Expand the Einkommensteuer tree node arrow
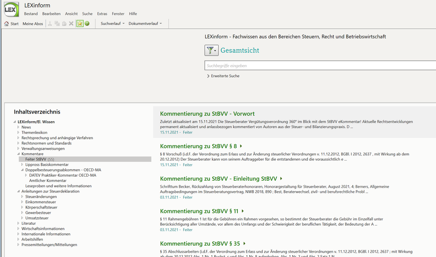Screen dimensions: 436x257 [22, 202]
